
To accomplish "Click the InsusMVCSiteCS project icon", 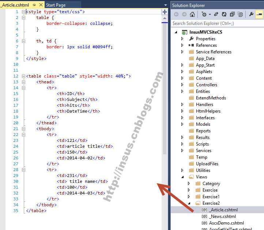I will click(184, 32).
